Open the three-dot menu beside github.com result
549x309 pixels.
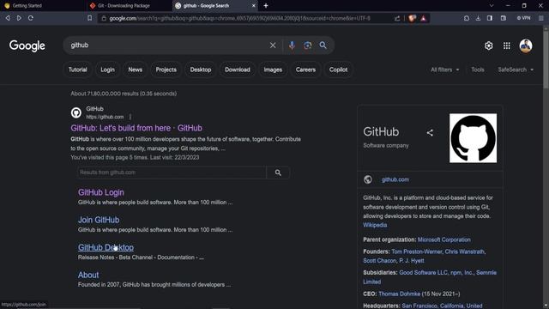coord(130,117)
